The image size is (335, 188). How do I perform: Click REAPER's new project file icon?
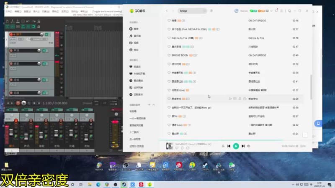pyautogui.click(x=7, y=21)
